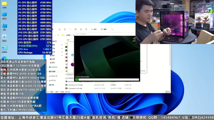Select Music (音乐) in the Explorer sidebar

pos(52,63)
